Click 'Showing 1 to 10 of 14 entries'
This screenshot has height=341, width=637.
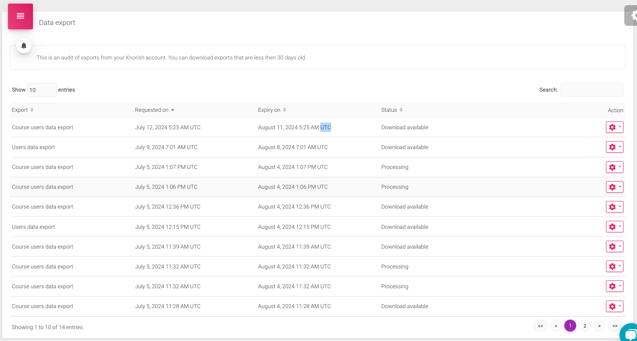coord(47,327)
